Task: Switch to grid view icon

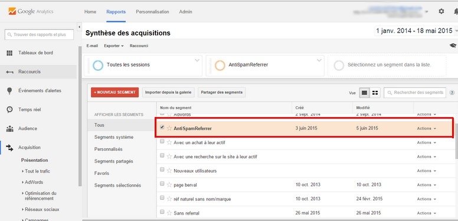Action: (375, 93)
